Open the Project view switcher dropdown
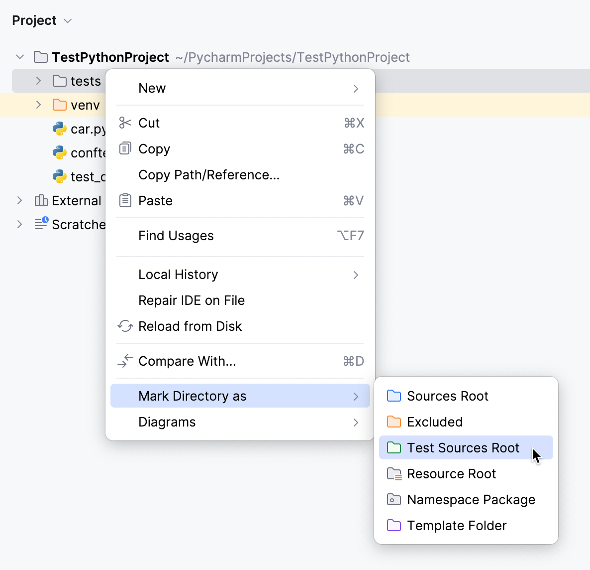The width and height of the screenshot is (590, 570). tap(68, 20)
